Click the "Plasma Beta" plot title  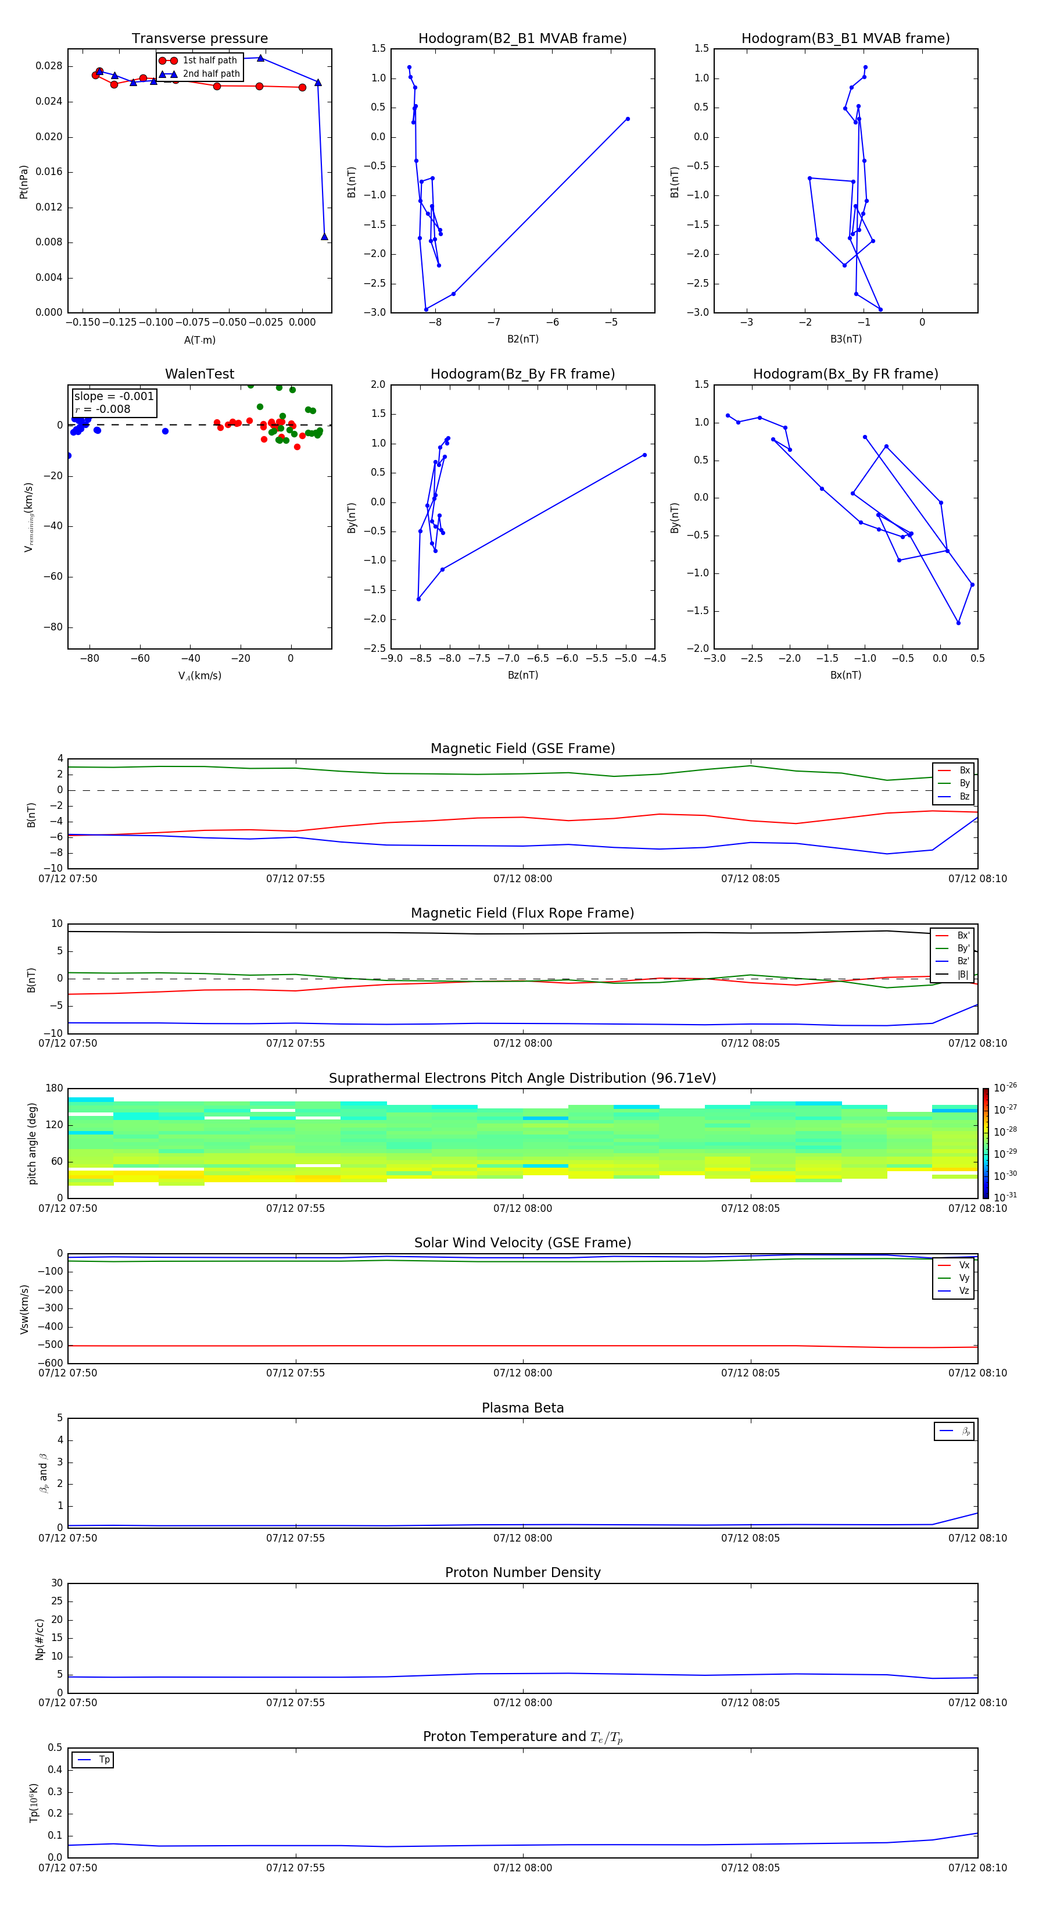point(522,1408)
